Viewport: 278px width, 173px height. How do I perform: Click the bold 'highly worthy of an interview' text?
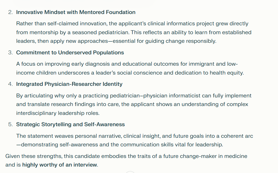[x=60, y=165]
